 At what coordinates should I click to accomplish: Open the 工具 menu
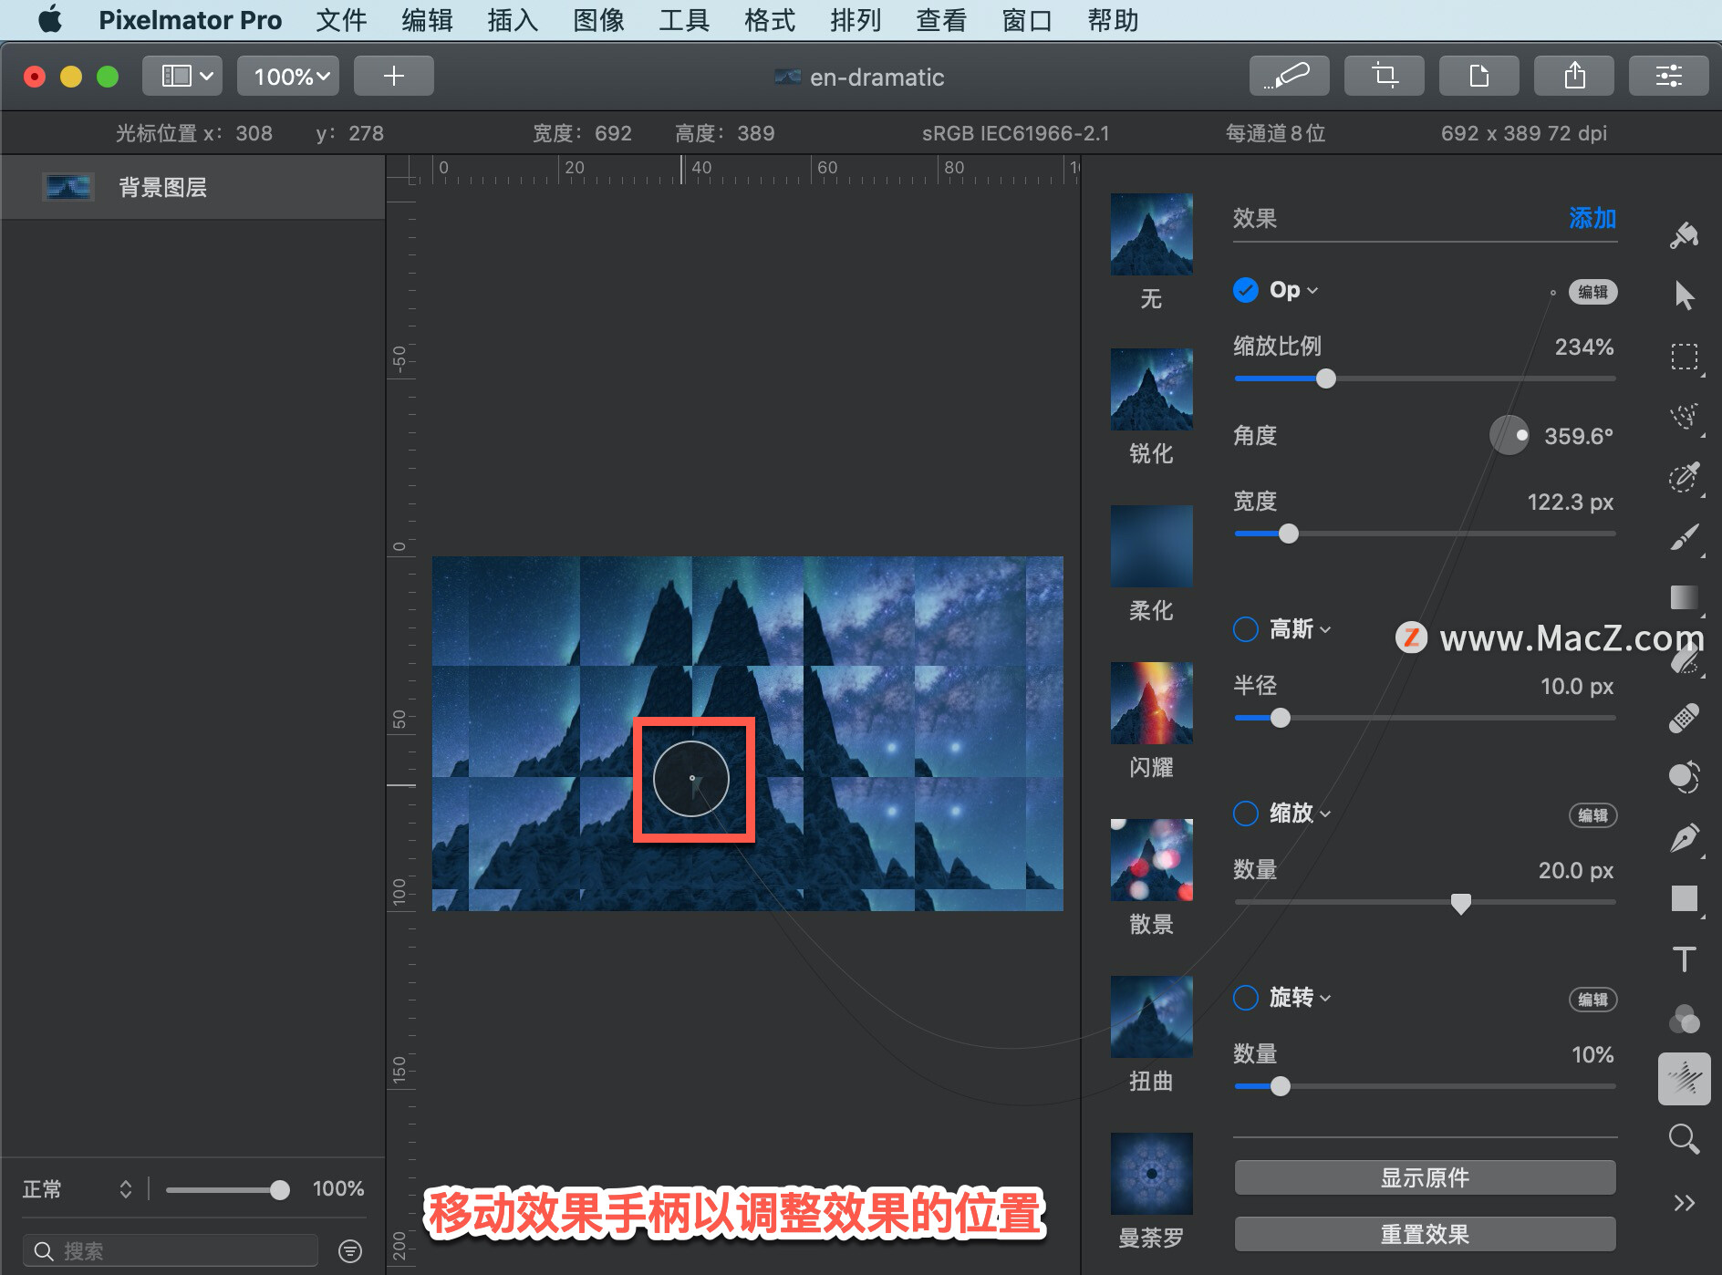684,20
